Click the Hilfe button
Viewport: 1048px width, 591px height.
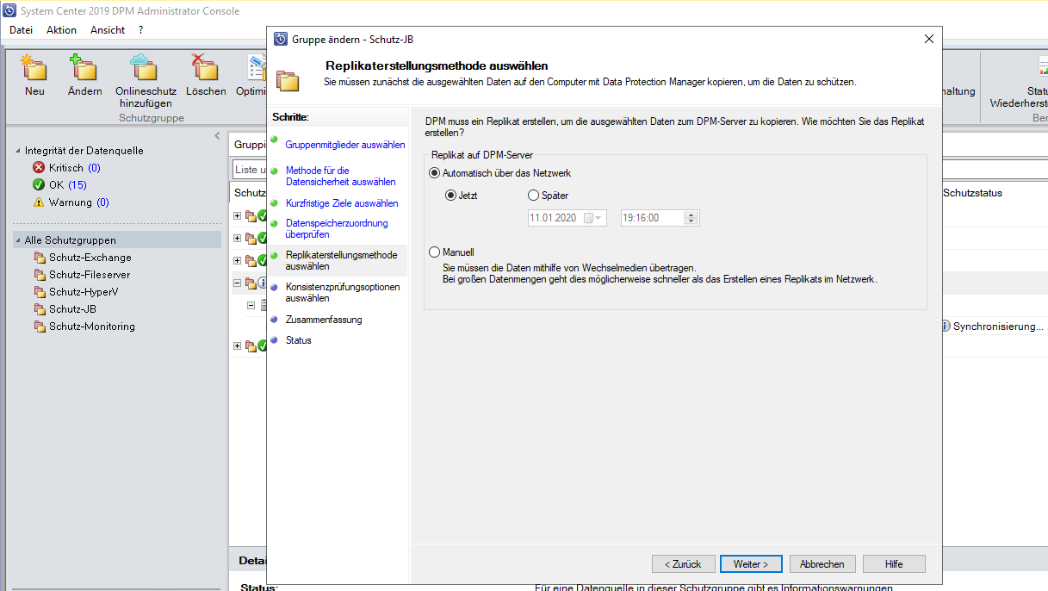[894, 564]
